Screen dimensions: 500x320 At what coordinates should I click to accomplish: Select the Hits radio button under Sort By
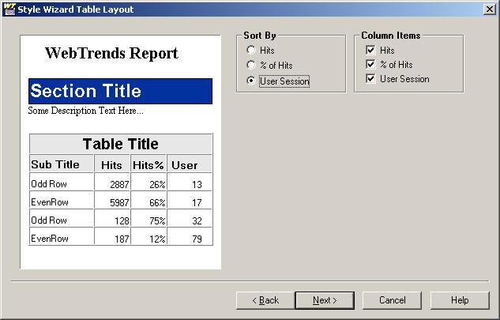coord(251,51)
